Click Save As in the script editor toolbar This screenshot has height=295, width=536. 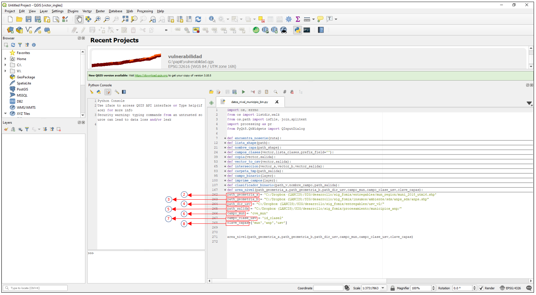234,92
